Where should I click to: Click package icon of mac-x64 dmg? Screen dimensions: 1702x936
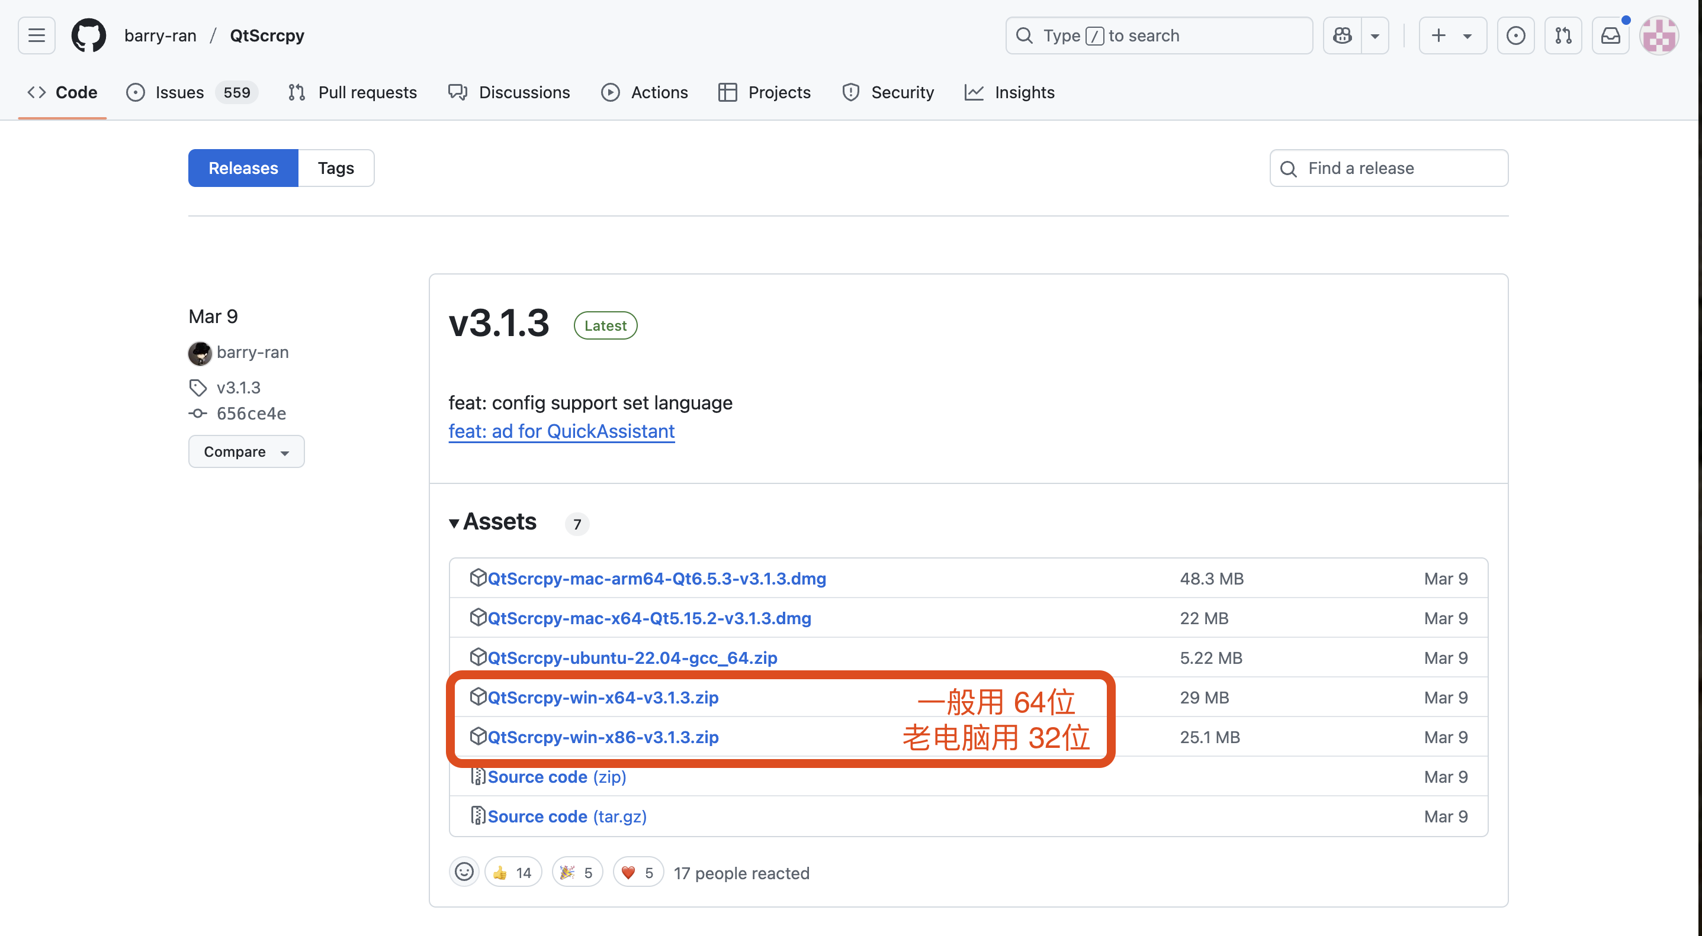coord(478,617)
